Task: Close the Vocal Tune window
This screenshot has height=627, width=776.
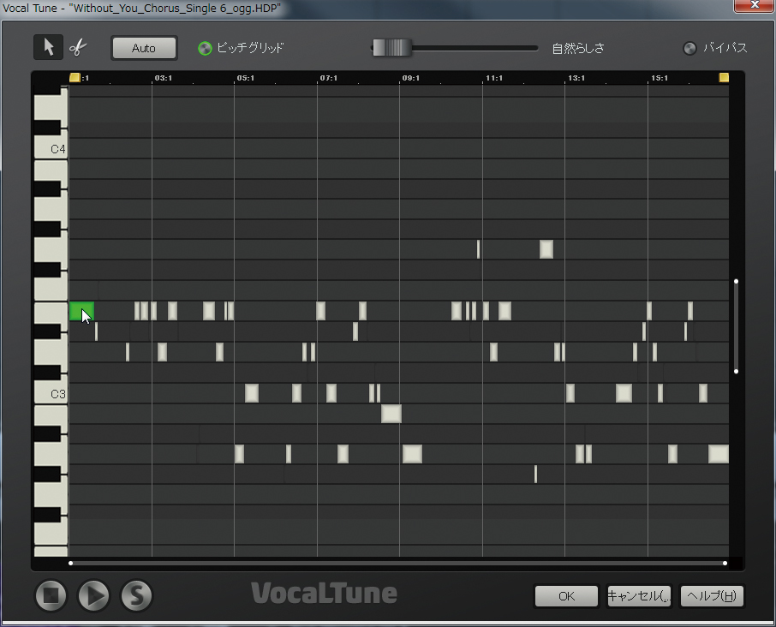Action: [755, 5]
